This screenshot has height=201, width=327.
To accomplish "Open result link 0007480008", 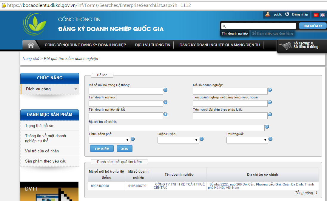I will click(x=100, y=186).
